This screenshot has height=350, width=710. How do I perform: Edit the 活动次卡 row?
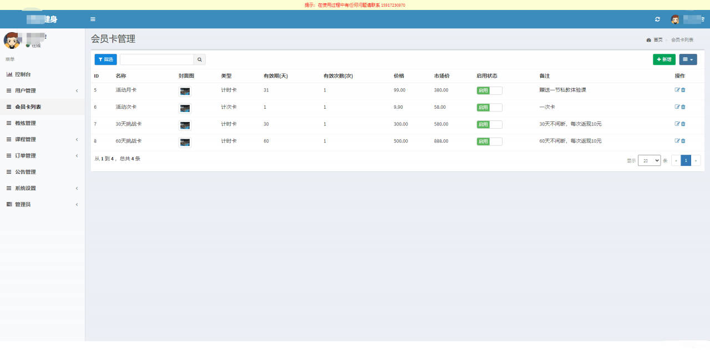click(x=677, y=107)
